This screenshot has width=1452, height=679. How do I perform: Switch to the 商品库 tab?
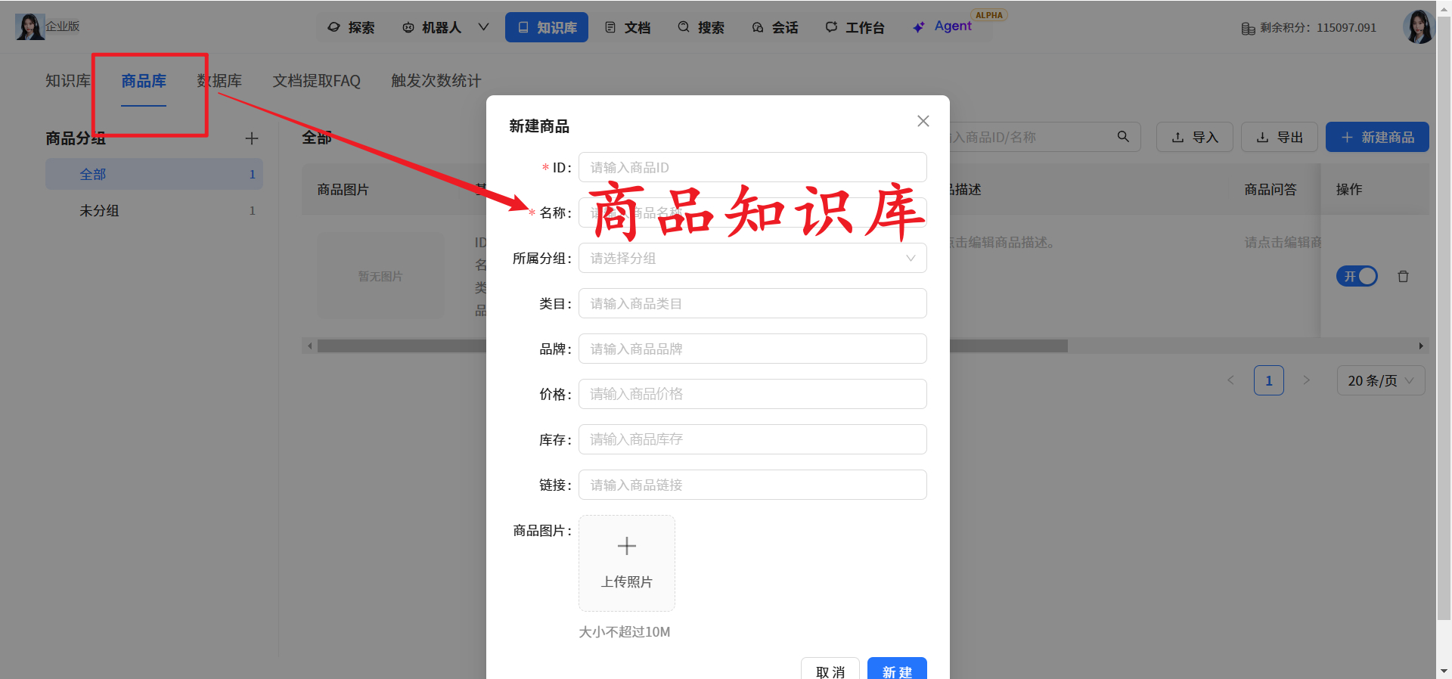[144, 81]
